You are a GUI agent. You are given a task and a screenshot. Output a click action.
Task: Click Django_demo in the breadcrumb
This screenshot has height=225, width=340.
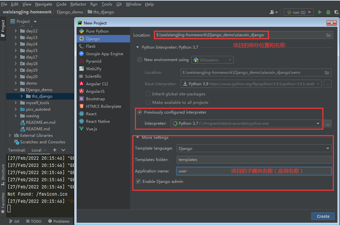point(70,12)
